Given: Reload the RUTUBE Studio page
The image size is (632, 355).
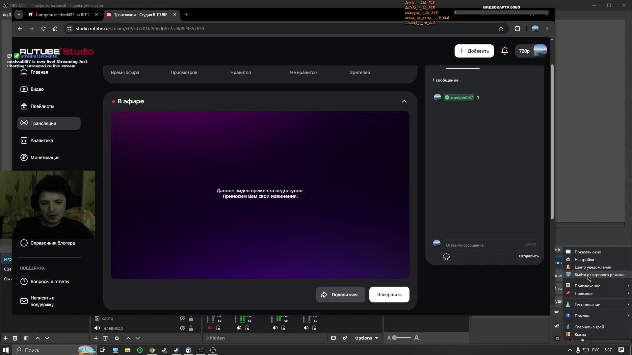Looking at the screenshot, I should [43, 29].
